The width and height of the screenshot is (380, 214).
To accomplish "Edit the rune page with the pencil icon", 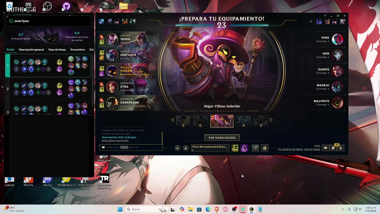I will [186, 148].
